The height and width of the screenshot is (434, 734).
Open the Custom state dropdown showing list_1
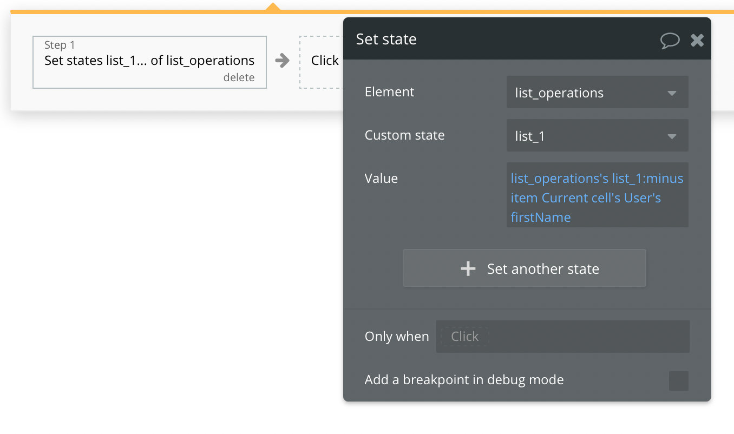[598, 136]
